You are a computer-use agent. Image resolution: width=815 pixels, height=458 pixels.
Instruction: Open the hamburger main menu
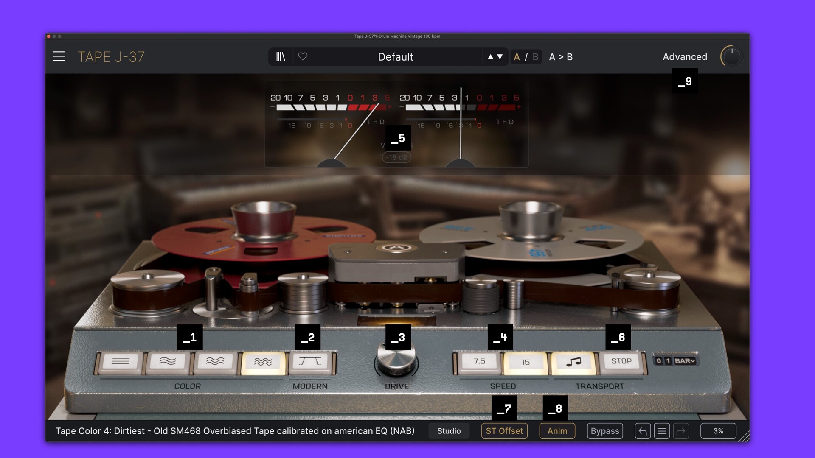(x=59, y=56)
